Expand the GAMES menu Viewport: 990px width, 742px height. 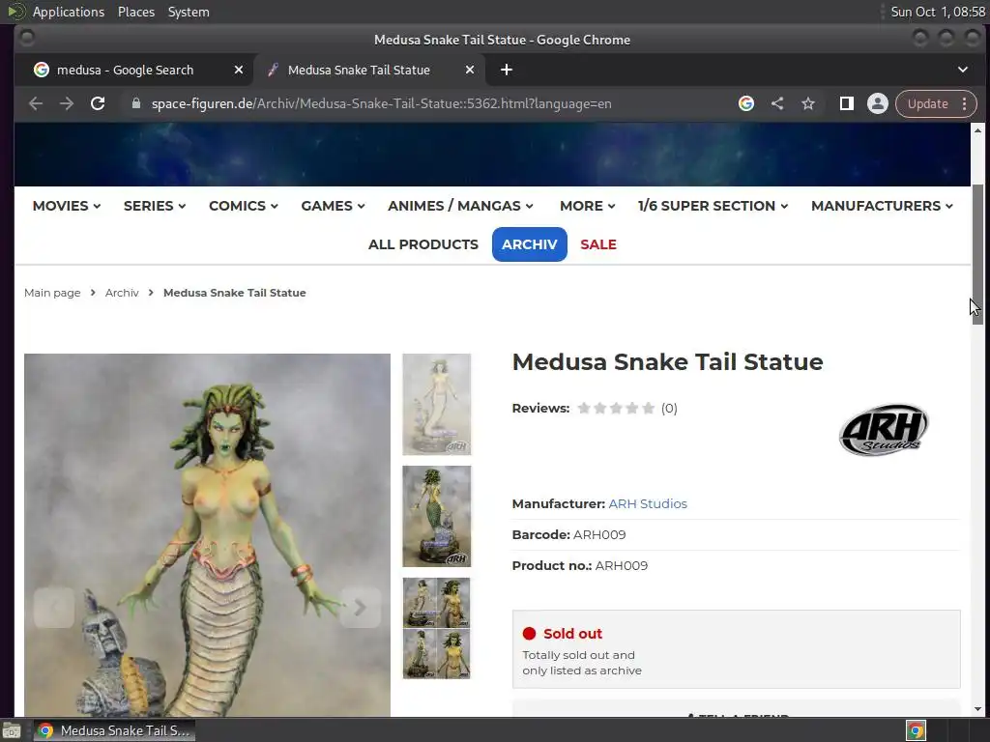point(333,206)
